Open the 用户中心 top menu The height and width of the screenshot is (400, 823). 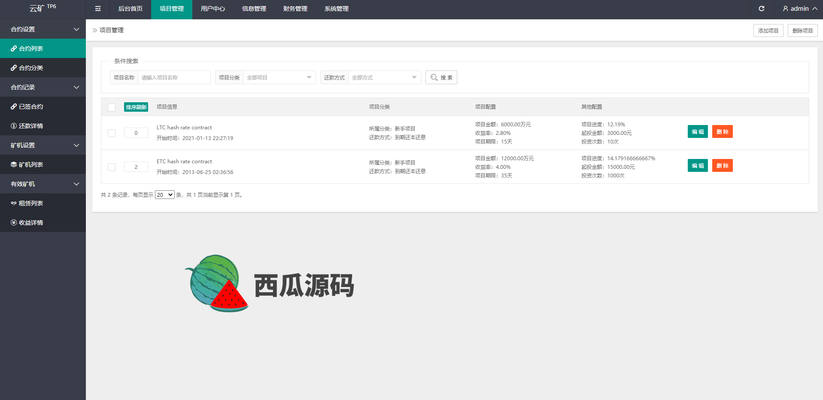pos(213,9)
